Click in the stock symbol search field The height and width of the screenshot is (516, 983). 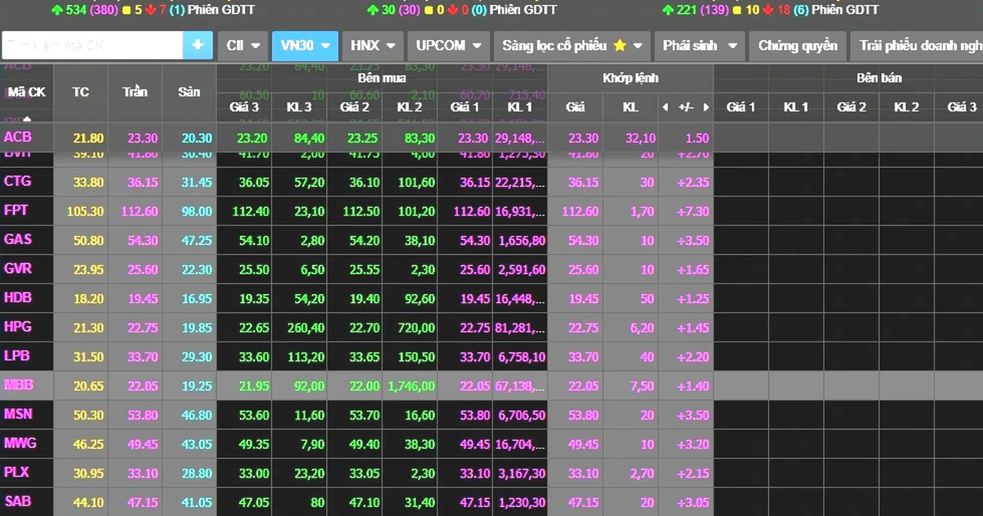(92, 46)
